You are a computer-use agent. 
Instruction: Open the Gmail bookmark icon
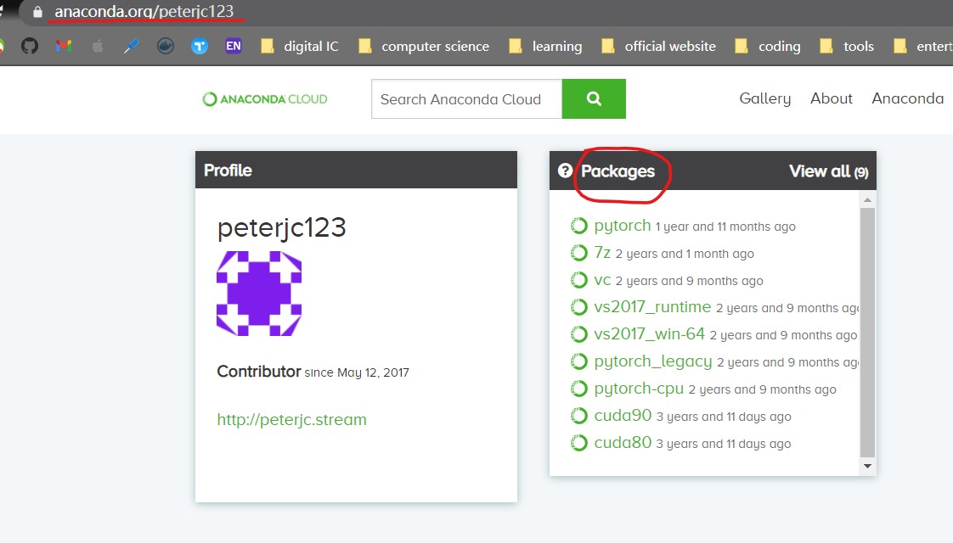(63, 46)
